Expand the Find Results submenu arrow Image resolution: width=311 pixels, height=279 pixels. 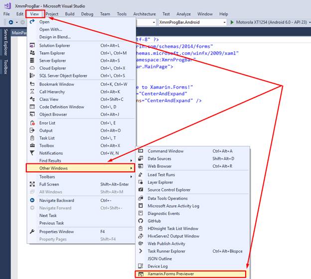coord(131,160)
